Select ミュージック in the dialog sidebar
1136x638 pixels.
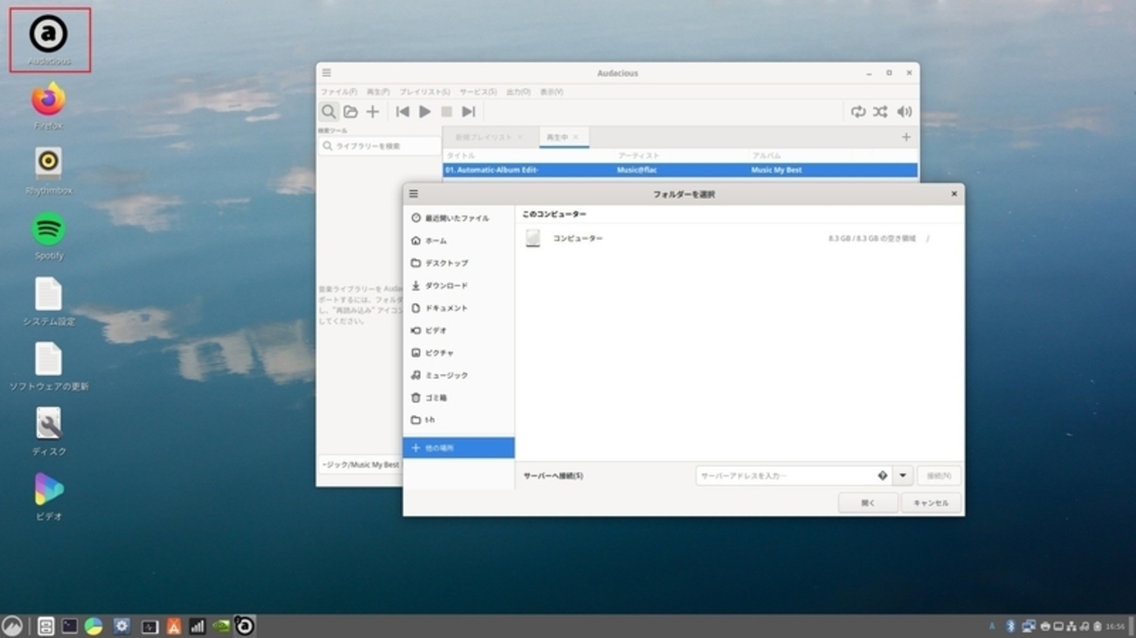pyautogui.click(x=446, y=375)
